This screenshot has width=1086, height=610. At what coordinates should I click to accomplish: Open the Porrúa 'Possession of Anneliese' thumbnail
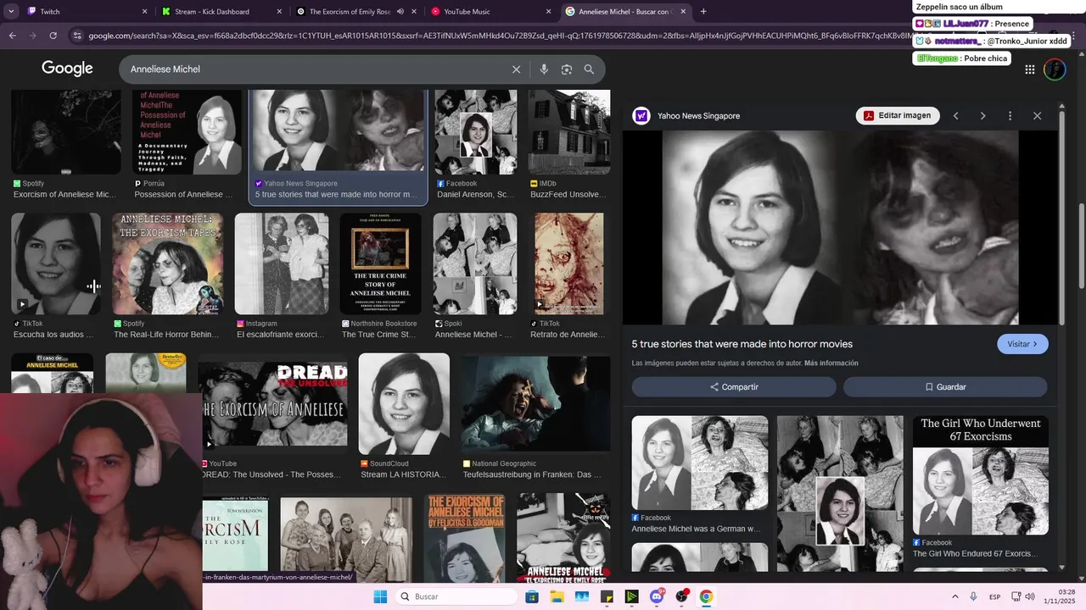point(187,132)
